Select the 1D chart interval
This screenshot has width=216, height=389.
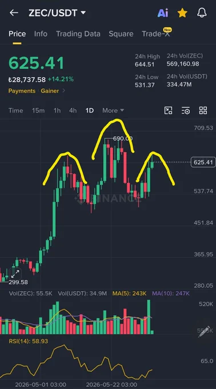point(89,110)
